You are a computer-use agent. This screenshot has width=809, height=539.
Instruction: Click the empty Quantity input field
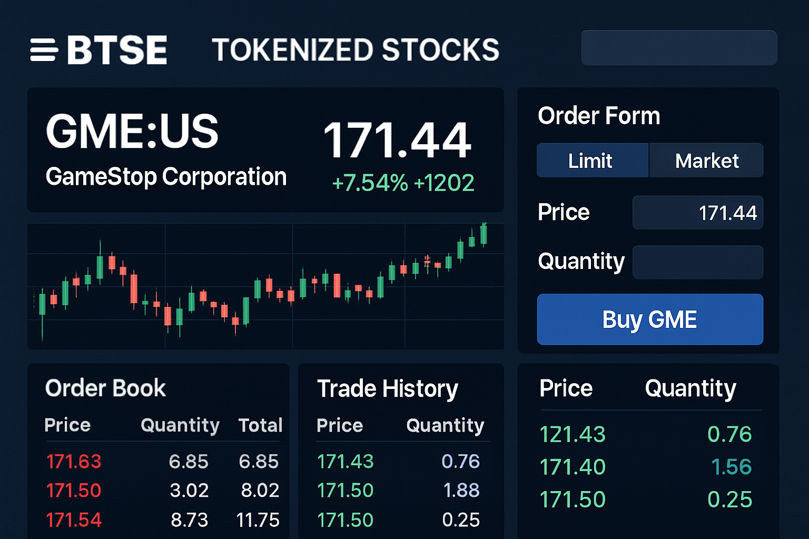pyautogui.click(x=697, y=262)
